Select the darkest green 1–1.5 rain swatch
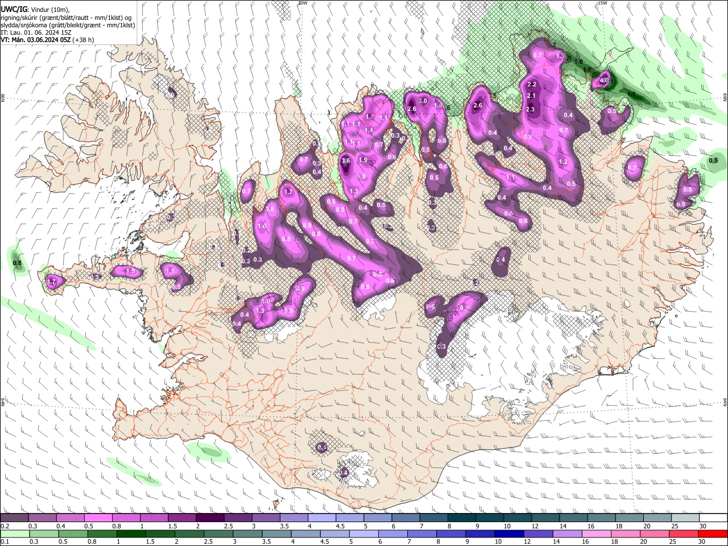This screenshot has width=728, height=546. tap(131, 533)
